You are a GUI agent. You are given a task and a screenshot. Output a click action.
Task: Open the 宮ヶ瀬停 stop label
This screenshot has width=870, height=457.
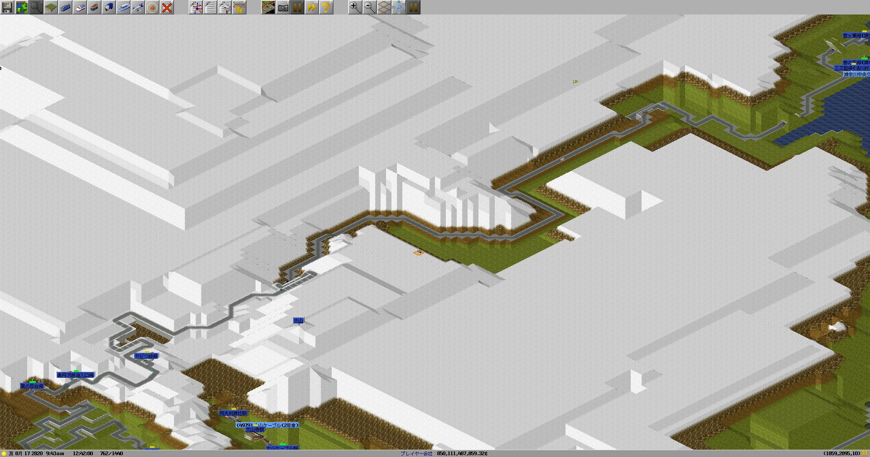click(856, 35)
